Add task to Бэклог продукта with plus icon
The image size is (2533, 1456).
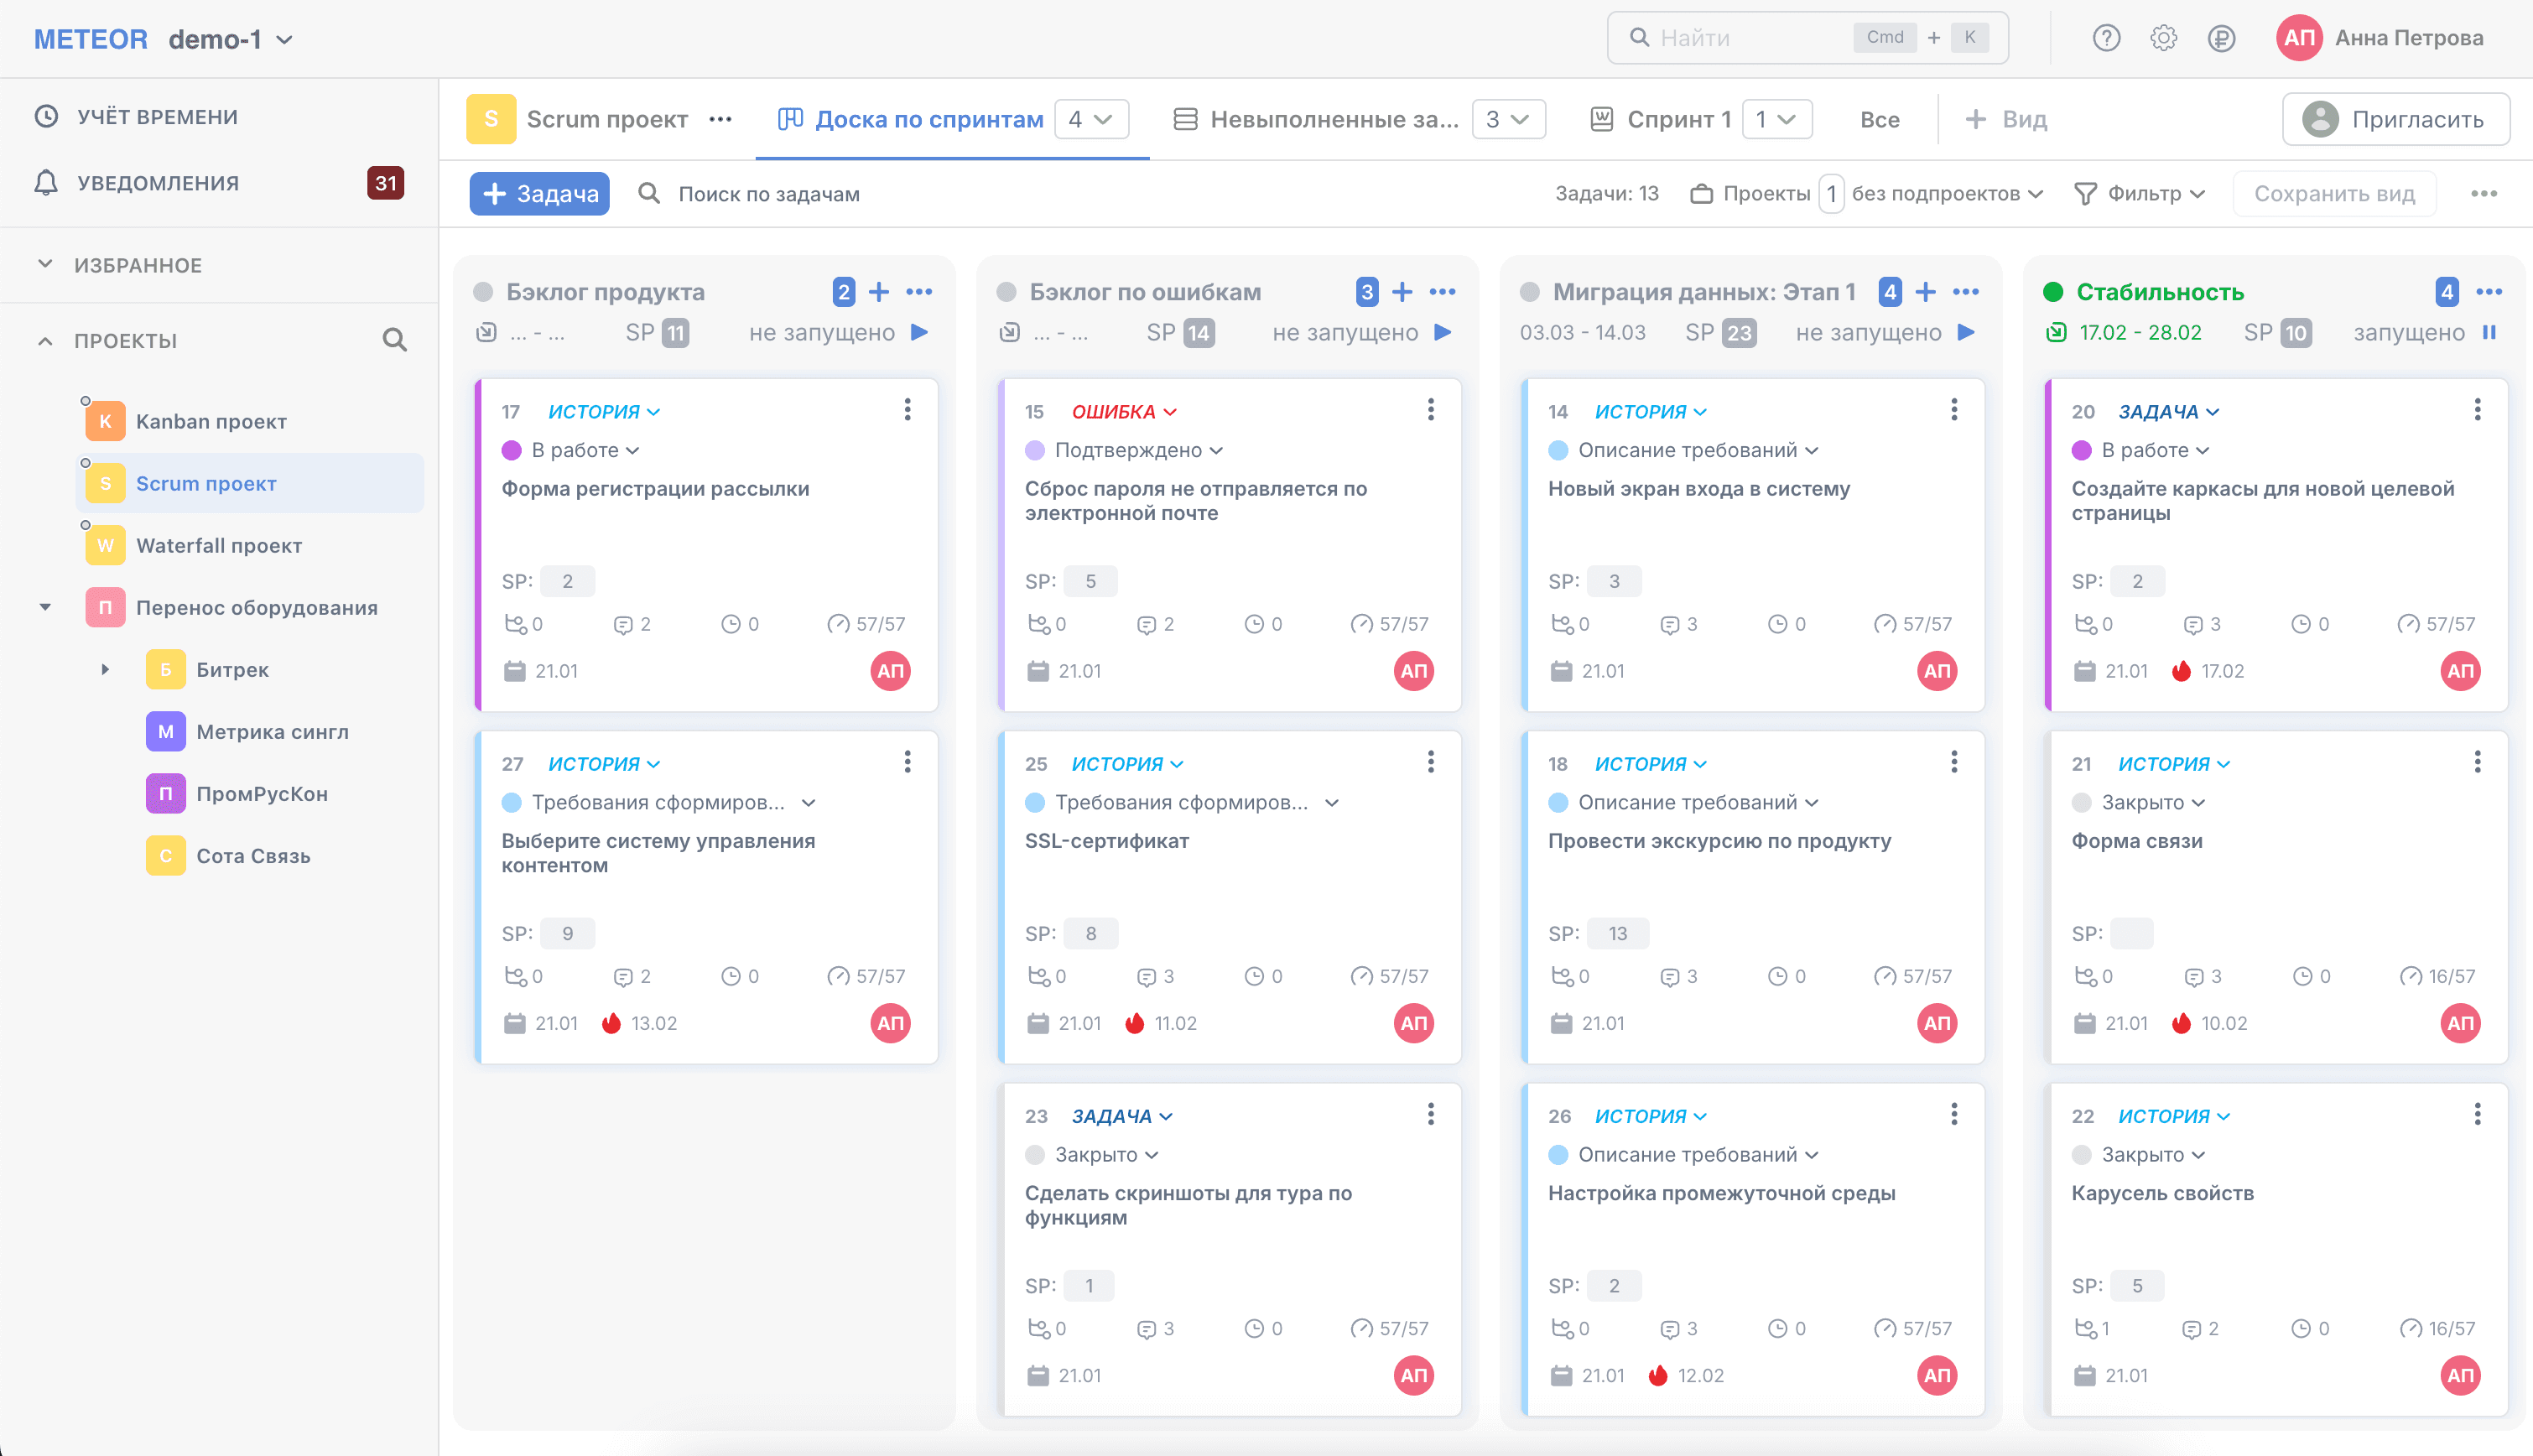(879, 292)
